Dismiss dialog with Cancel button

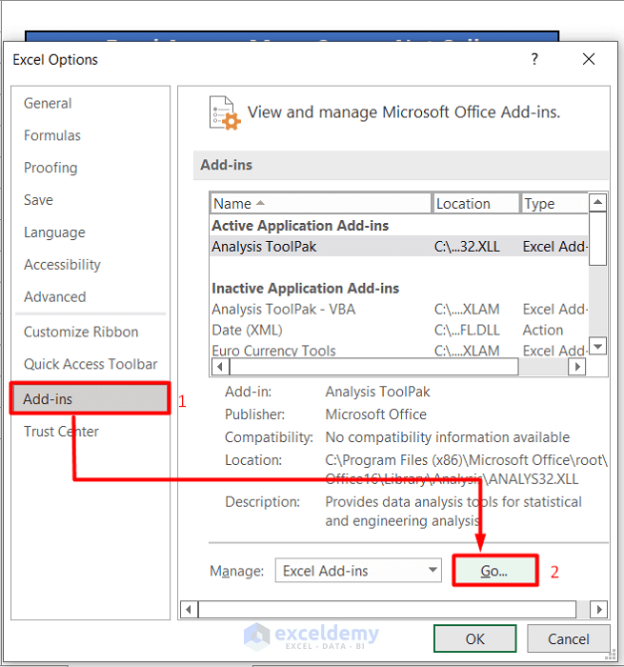pos(569,638)
